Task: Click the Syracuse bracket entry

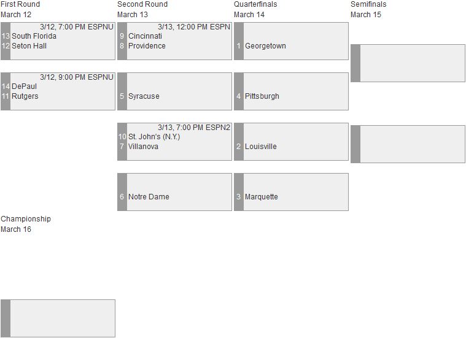Action: point(144,96)
